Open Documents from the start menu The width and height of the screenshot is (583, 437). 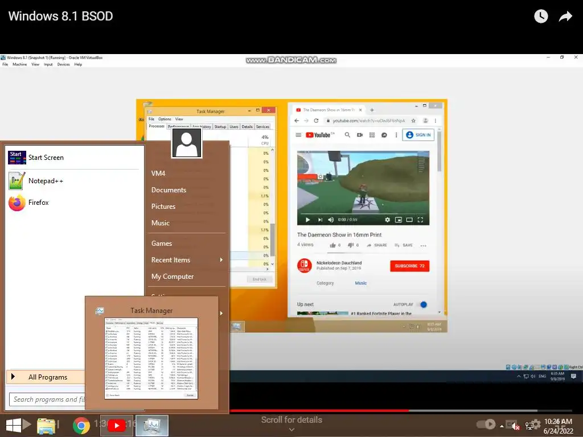[169, 190]
